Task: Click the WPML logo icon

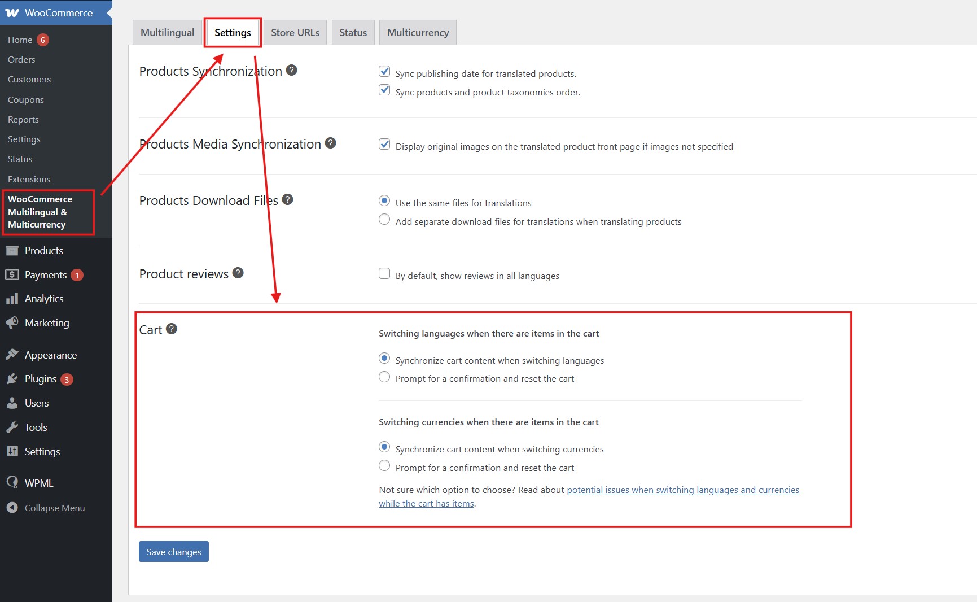Action: coord(12,482)
